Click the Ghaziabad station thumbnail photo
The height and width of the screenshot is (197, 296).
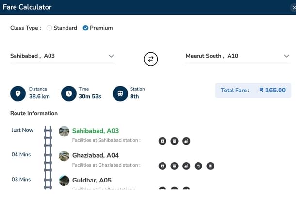pos(64,156)
